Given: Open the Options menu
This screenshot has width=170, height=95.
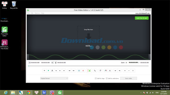Looking at the screenshot, I should tap(37, 13).
